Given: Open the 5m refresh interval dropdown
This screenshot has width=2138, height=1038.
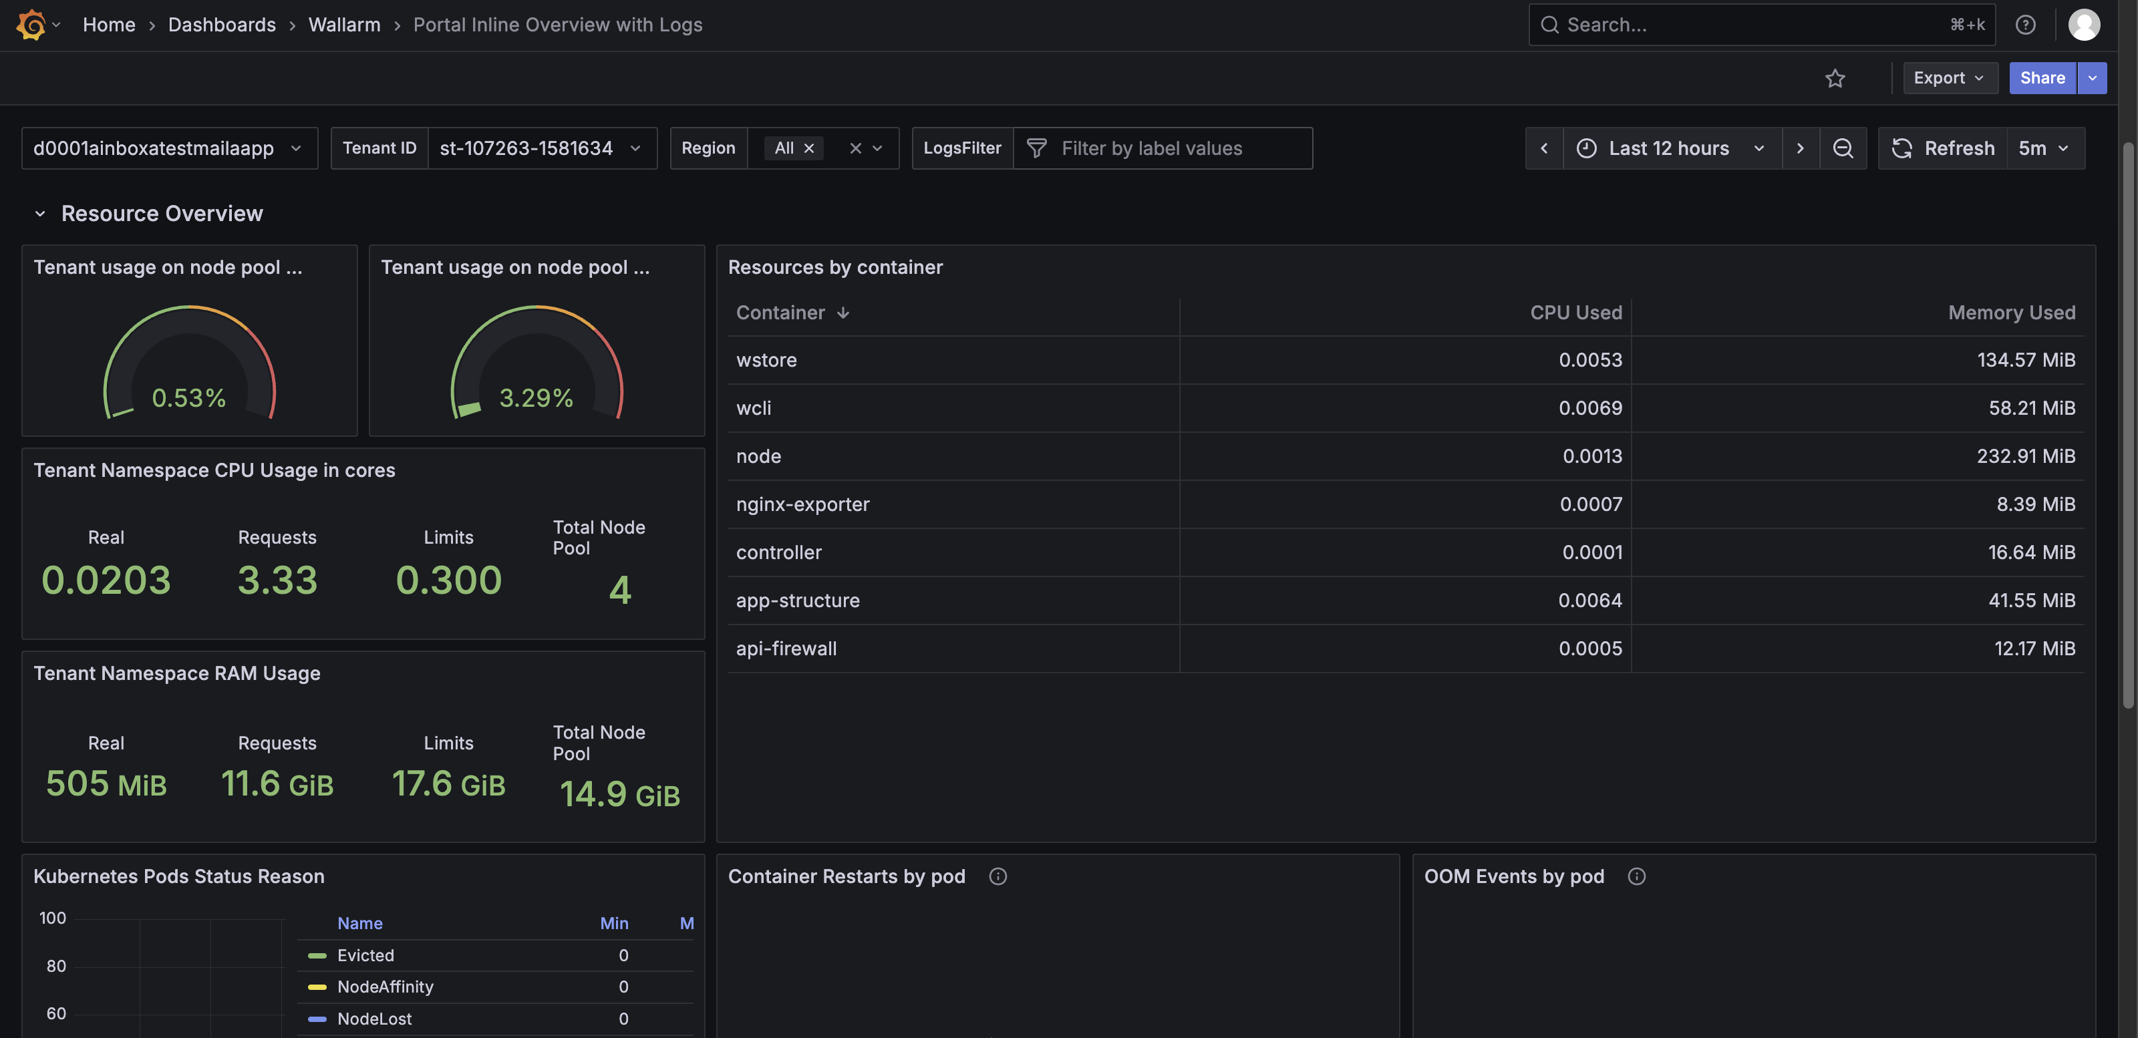Looking at the screenshot, I should 2043,148.
